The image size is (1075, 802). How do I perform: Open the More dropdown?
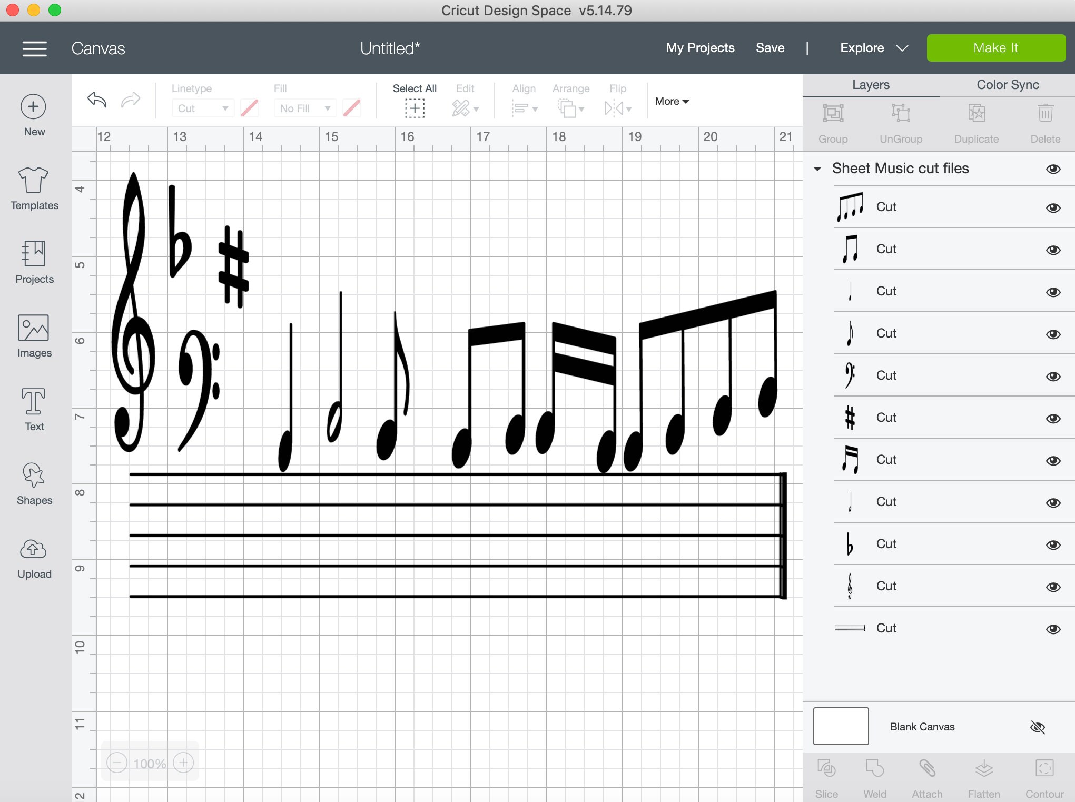[672, 101]
